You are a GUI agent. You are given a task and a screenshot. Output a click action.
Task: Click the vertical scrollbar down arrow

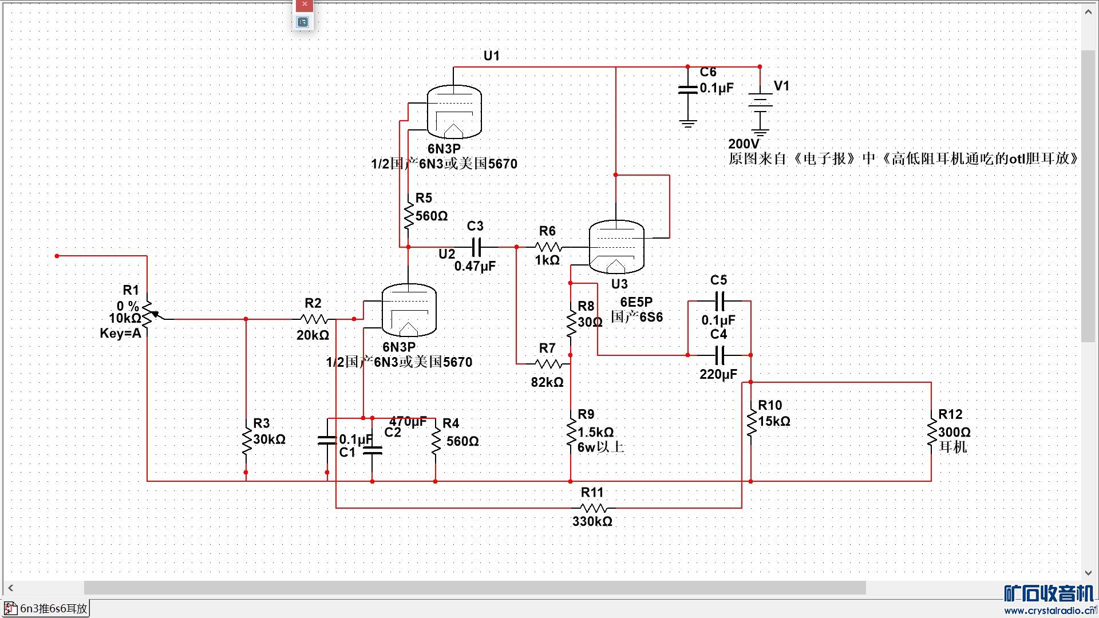tap(1088, 573)
